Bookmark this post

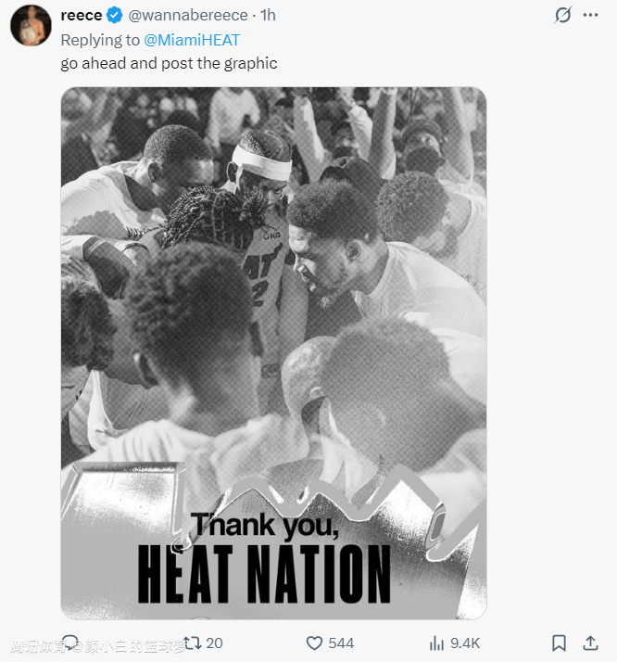(x=559, y=643)
